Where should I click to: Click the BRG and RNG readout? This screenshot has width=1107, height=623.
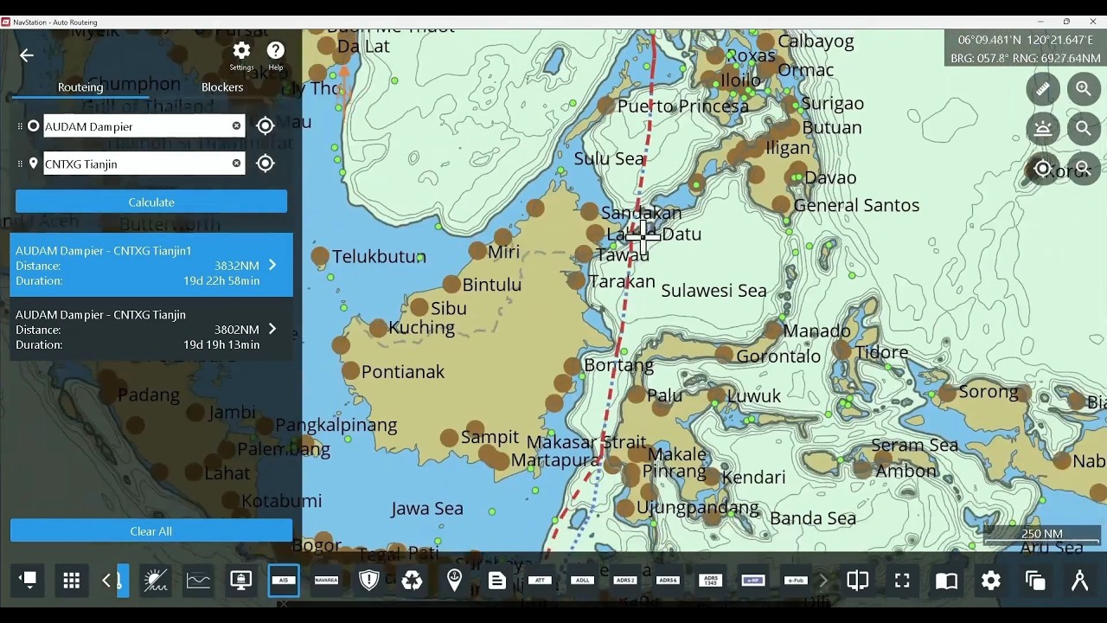click(1026, 58)
